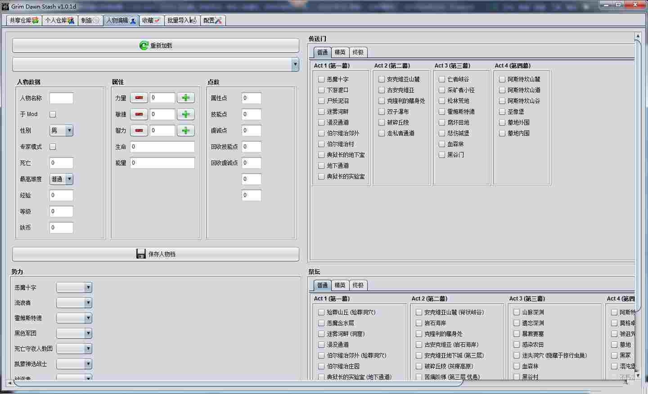648x394 pixels.
Task: Increase 敏捷 with the green plus icon
Action: [x=186, y=114]
